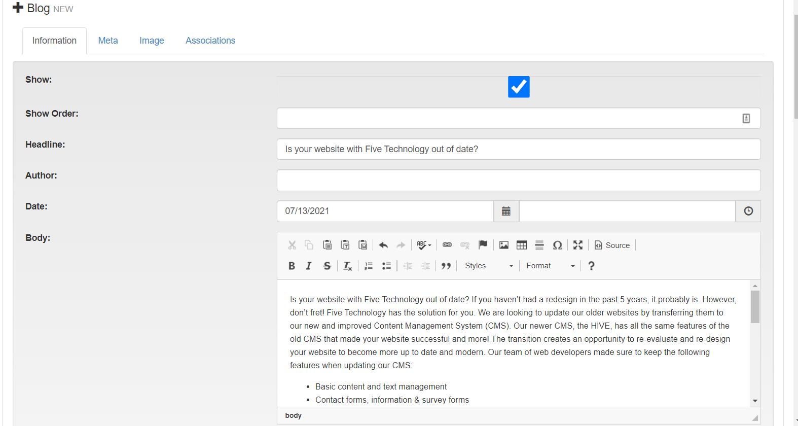Open the spell check ABC dropdown
Screen dimensions: 798x426
pos(424,245)
